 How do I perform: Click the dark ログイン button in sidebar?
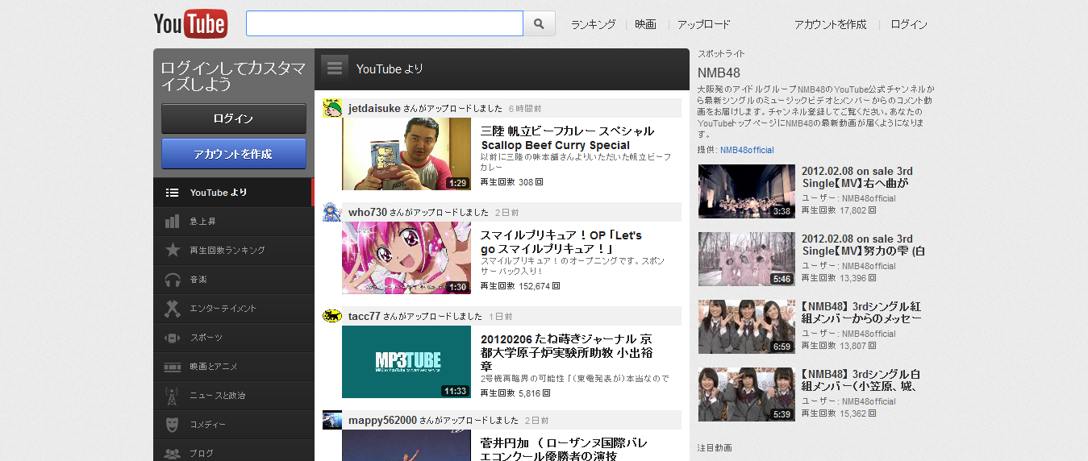234,118
